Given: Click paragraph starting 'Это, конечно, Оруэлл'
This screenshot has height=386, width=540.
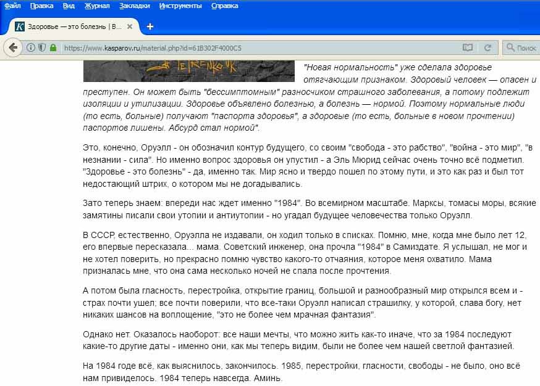Looking at the screenshot, I should pos(308,166).
